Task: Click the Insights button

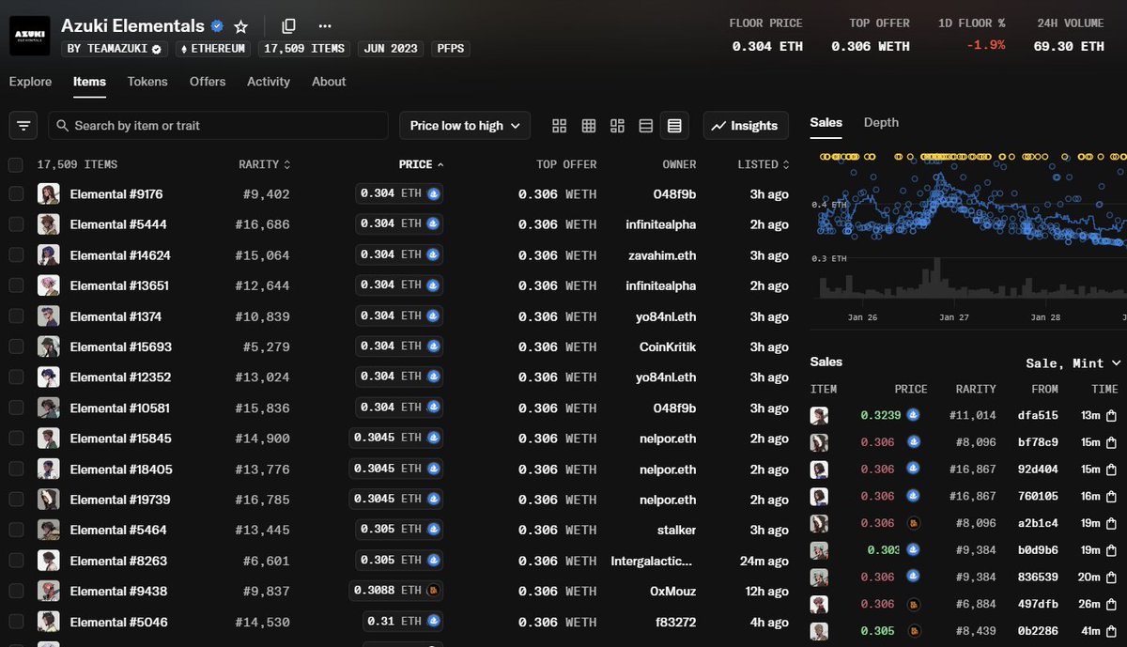Action: [x=746, y=125]
